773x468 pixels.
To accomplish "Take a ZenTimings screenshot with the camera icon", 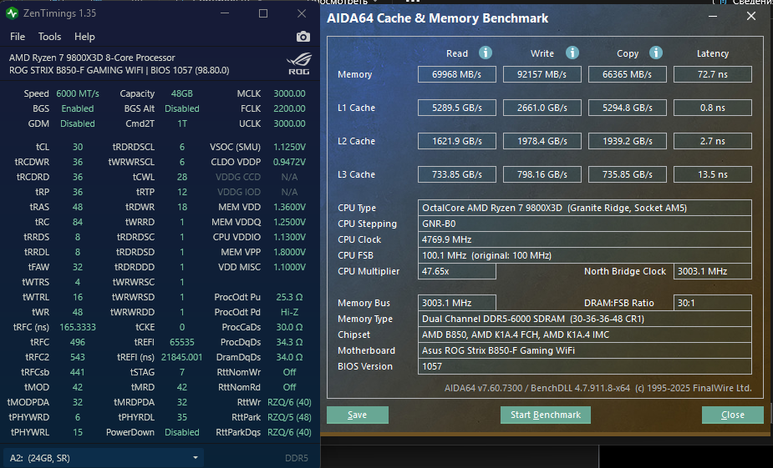I will click(x=303, y=37).
